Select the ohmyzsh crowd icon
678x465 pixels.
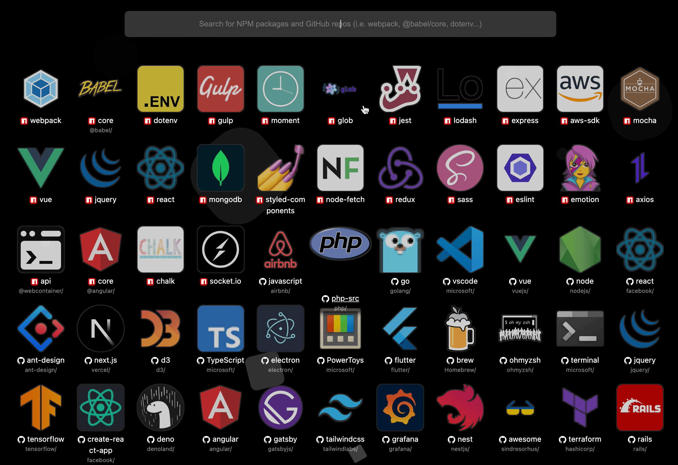pos(520,328)
